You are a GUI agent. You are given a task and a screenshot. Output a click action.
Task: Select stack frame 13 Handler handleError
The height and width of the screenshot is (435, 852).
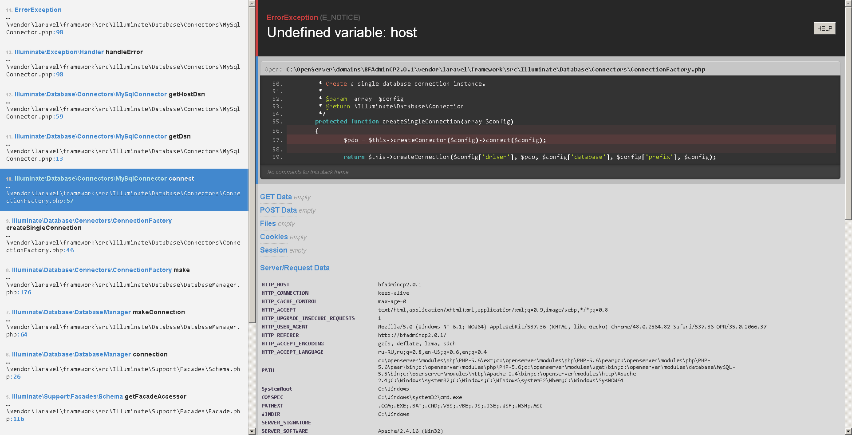point(124,63)
